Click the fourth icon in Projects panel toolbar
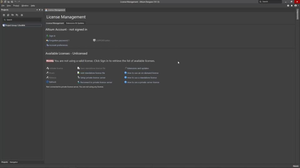The image size is (300, 168). pos(17,15)
